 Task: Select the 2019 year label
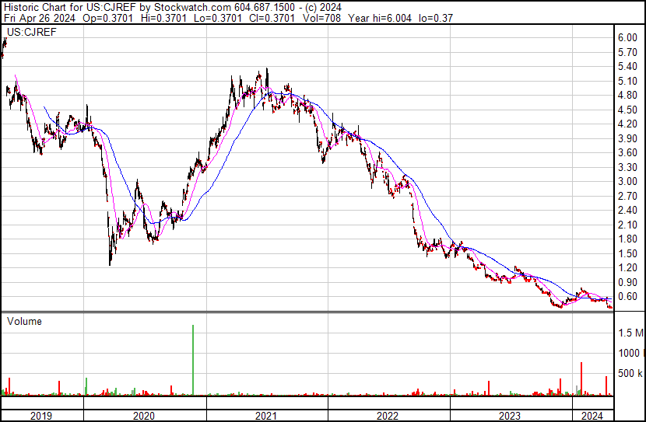pyautogui.click(x=41, y=416)
